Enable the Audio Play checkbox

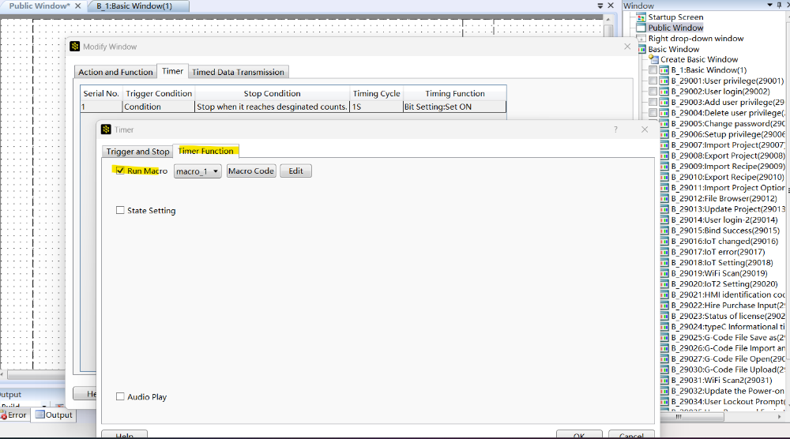[120, 396]
